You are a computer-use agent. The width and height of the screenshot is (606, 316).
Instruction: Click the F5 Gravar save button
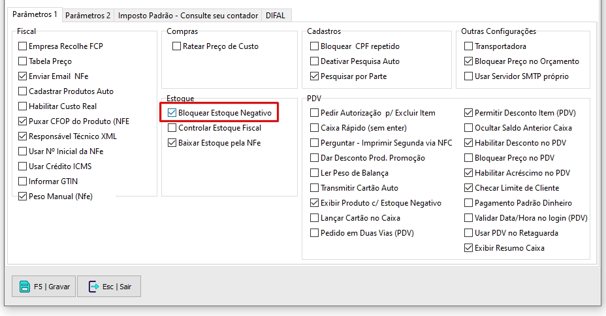(44, 286)
